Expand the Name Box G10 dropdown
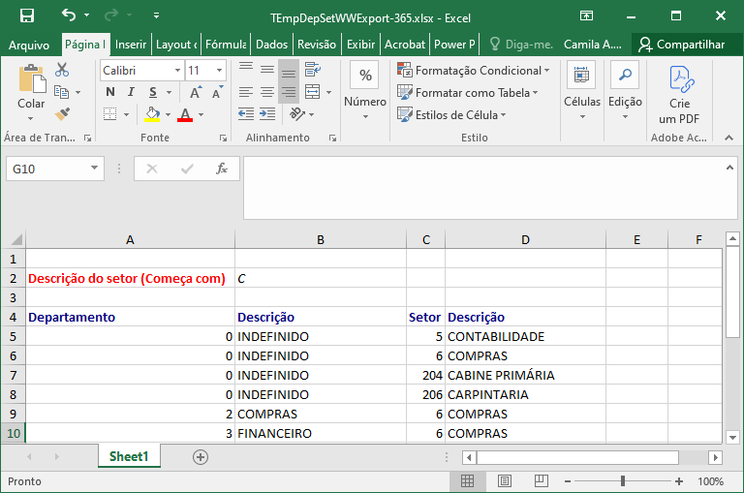Image resolution: width=744 pixels, height=493 pixels. (x=94, y=168)
